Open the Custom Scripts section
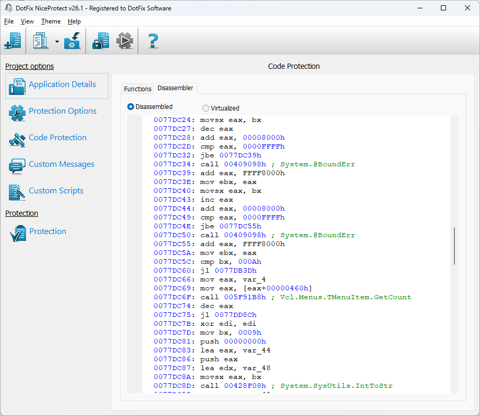This screenshot has height=416, width=480. tap(56, 191)
